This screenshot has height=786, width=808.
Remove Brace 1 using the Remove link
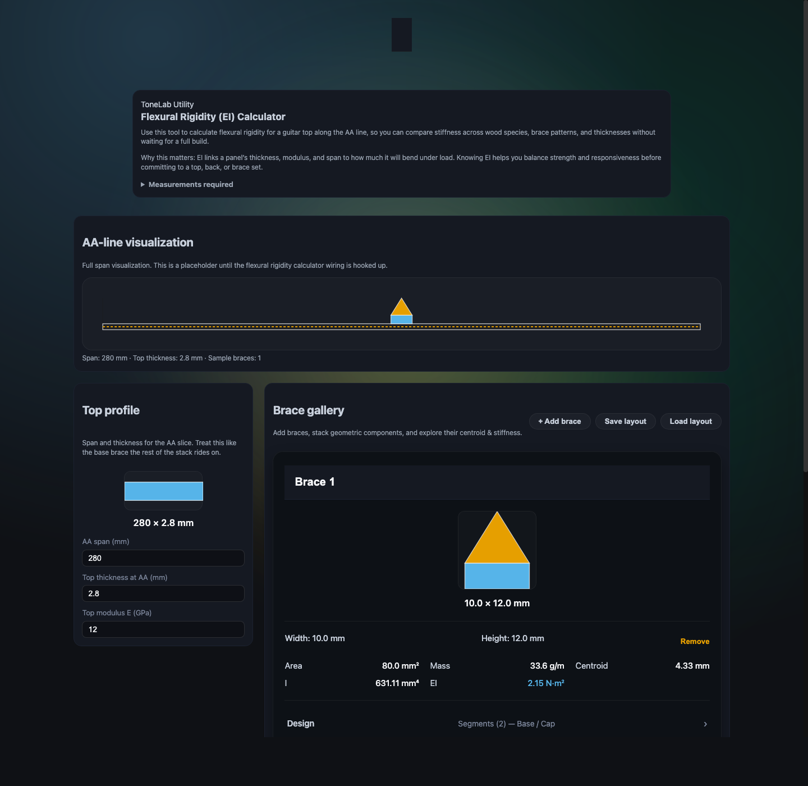pos(695,641)
